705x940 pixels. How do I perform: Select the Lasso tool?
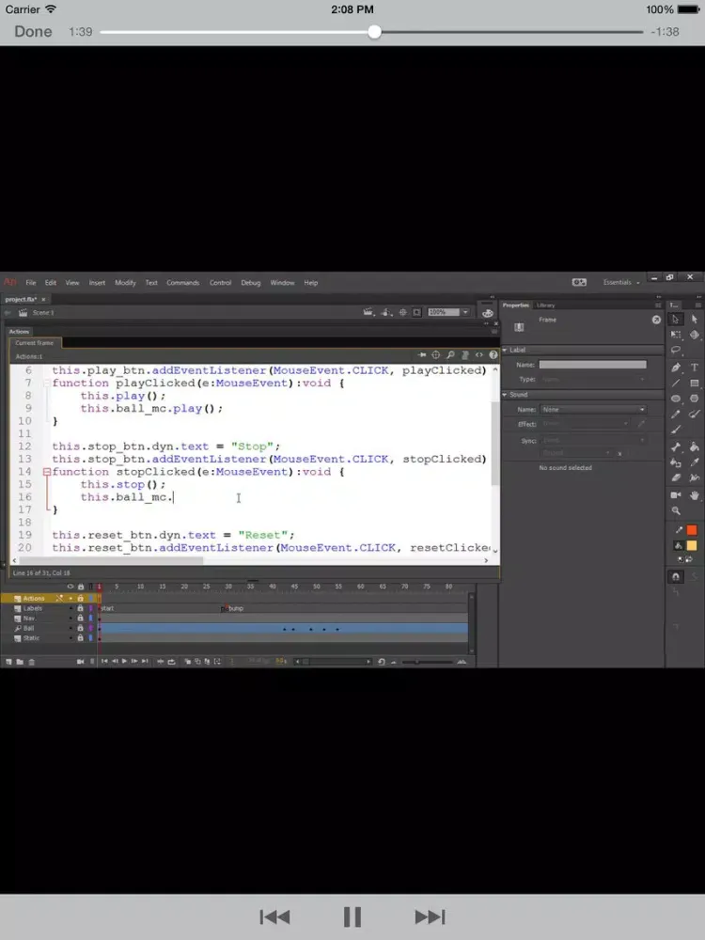(676, 350)
